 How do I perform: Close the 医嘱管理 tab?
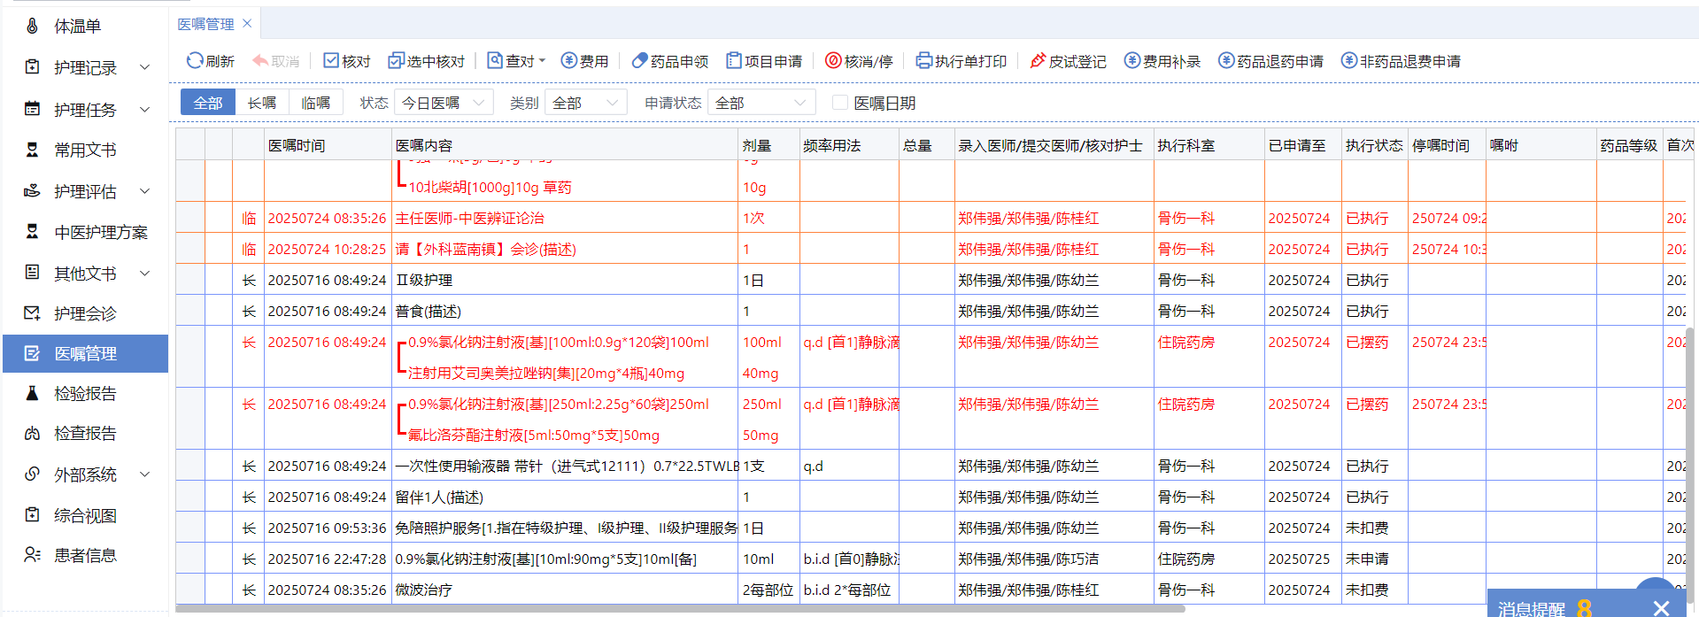[x=247, y=24]
